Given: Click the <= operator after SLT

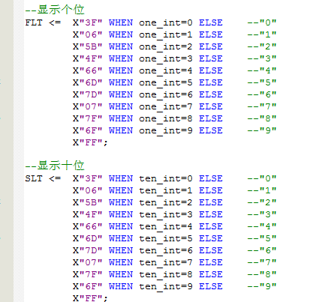Looking at the screenshot, I should pyautogui.click(x=55, y=178).
